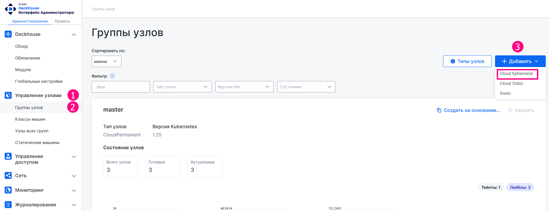549x211 pixels.
Task: Click the Управление доступом person icon
Action: (8, 156)
